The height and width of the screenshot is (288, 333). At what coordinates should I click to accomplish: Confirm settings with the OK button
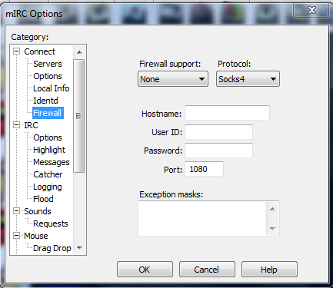(x=145, y=270)
